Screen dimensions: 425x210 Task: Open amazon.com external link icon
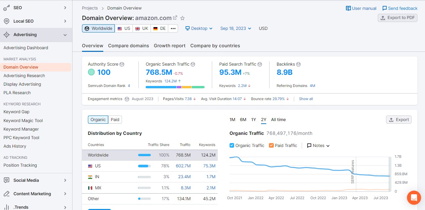[175, 18]
